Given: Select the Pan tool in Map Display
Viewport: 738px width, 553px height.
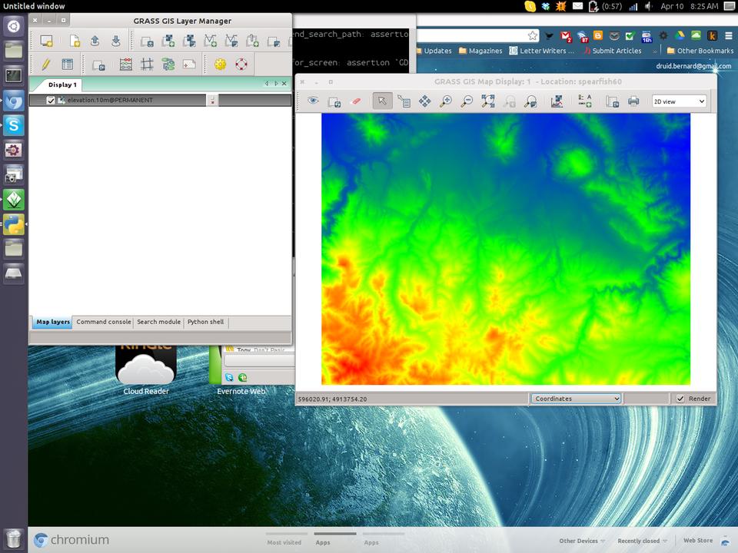Looking at the screenshot, I should click(424, 101).
